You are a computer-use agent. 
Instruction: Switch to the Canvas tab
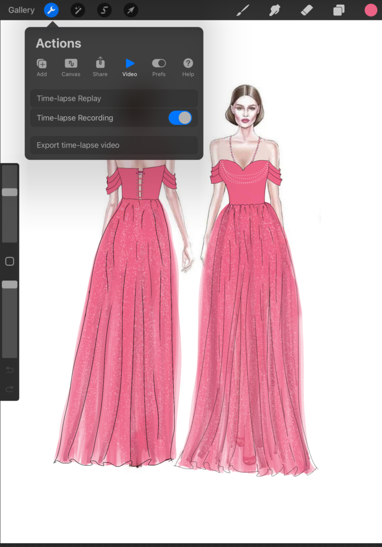[71, 68]
